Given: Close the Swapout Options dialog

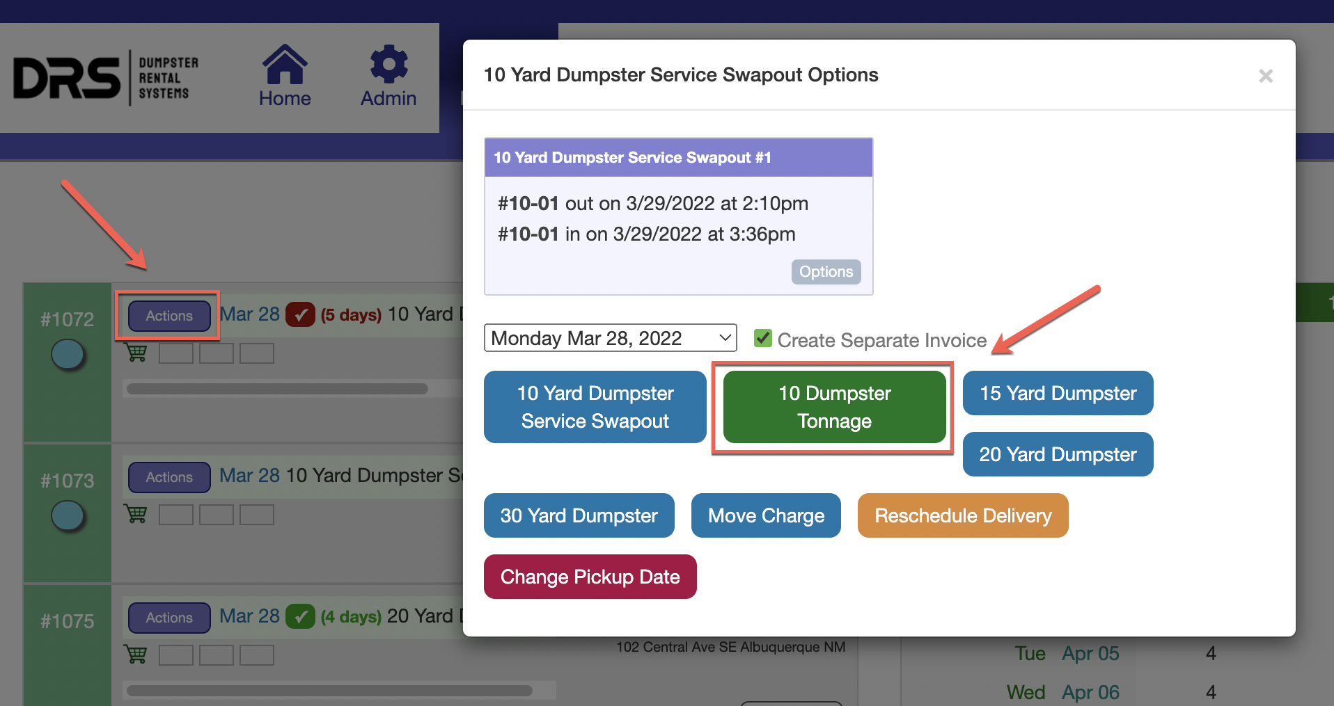Looking at the screenshot, I should (x=1265, y=76).
